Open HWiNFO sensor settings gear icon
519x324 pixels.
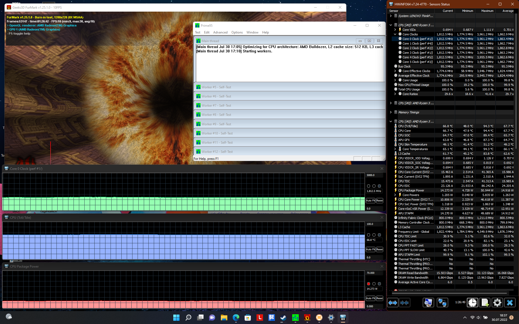[x=497, y=303]
